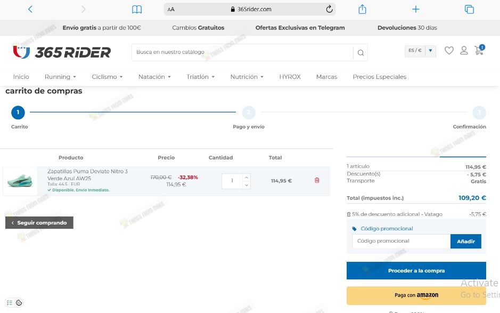Viewport: 500px width, 313px height.
Task: Click the Safari share icon
Action: pos(362,9)
